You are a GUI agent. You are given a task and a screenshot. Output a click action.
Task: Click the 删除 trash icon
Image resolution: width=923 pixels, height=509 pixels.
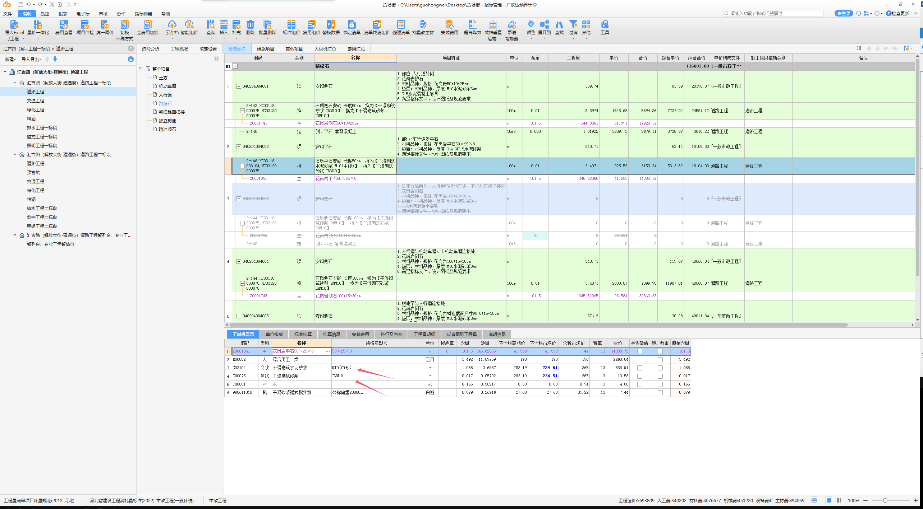[x=250, y=24]
